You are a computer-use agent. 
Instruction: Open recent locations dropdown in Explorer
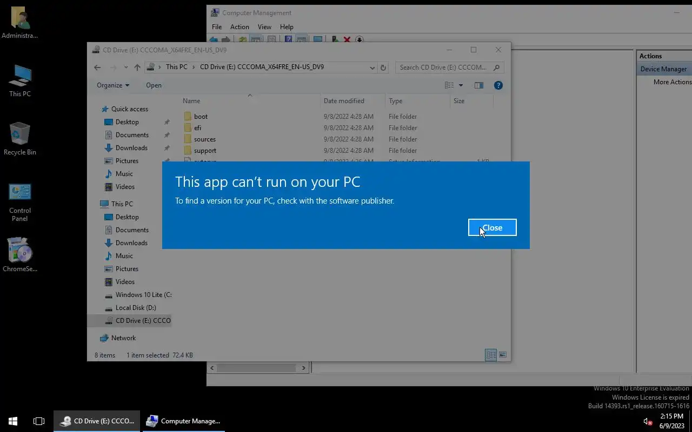tap(125, 67)
